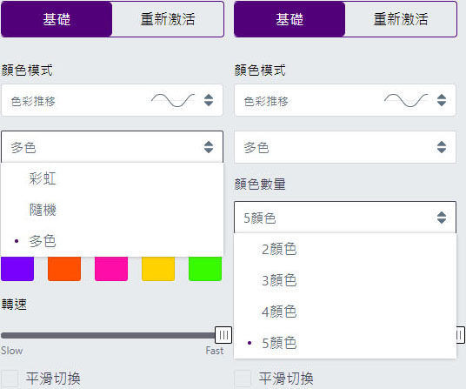Click up-down arrows of left 色彩推移 selector
466x389 pixels.
pos(209,100)
